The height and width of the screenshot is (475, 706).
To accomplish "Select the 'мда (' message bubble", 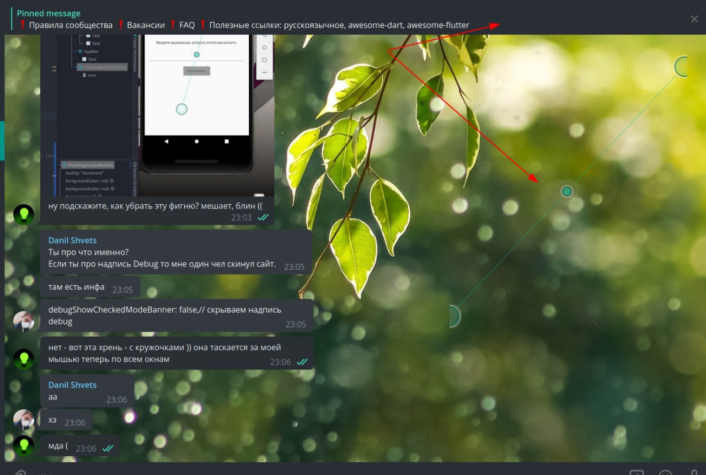I will coord(79,446).
